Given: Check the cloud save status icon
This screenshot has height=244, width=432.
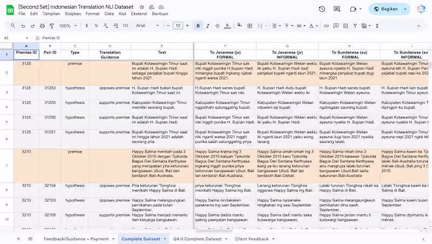Looking at the screenshot, I should (161, 7).
